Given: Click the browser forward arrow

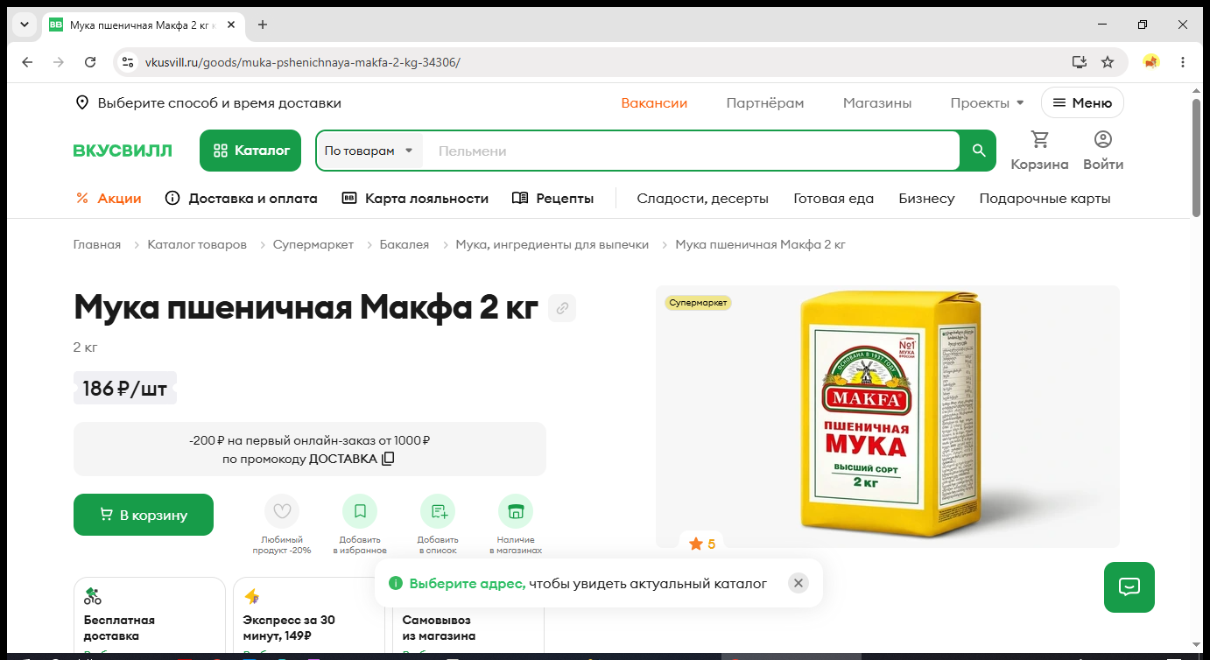Looking at the screenshot, I should point(59,62).
